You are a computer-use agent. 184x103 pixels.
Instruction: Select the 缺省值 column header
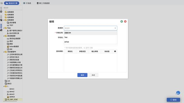(x=107, y=51)
